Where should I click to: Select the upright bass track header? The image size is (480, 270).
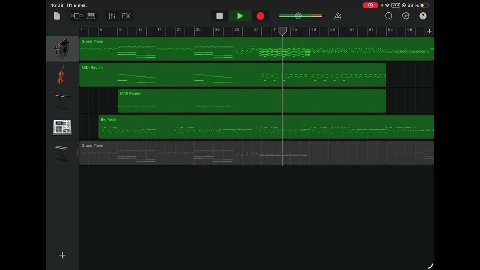62,75
